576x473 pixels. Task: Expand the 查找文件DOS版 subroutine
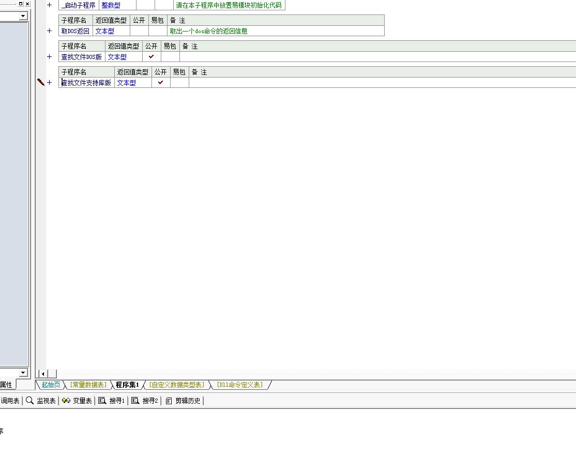point(50,57)
